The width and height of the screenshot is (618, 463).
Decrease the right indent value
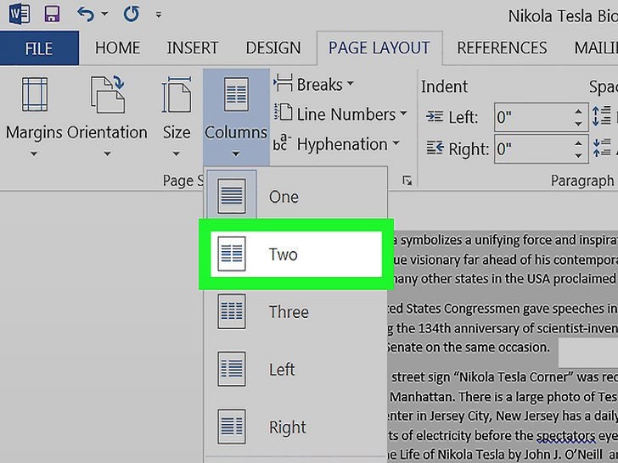(578, 155)
